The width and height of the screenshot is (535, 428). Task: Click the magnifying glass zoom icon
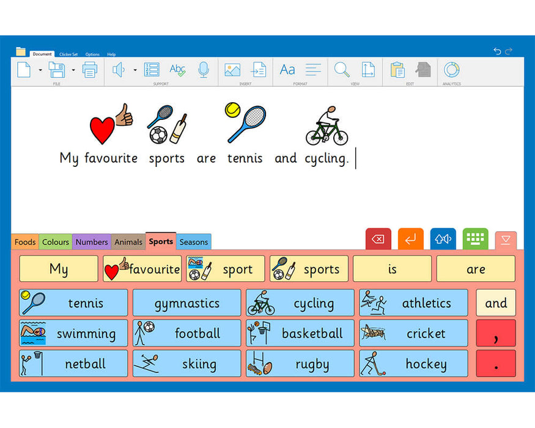pos(341,70)
